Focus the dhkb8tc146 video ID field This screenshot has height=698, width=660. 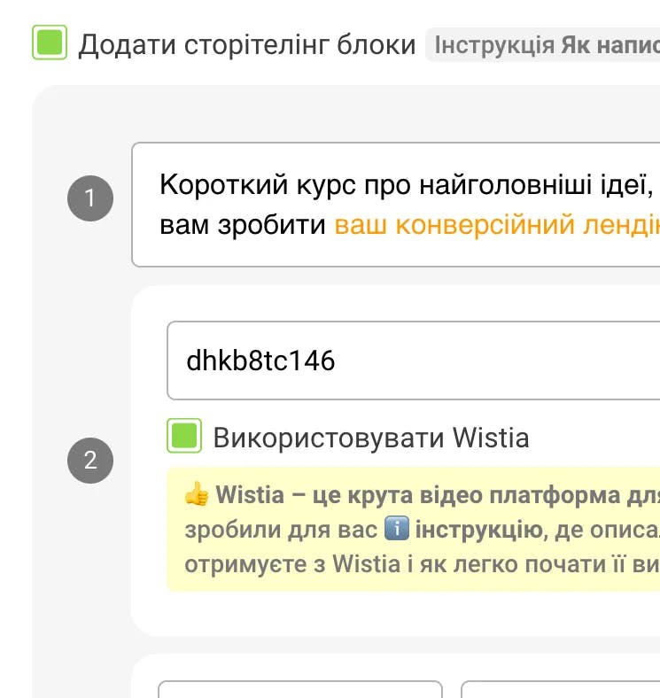pos(413,361)
